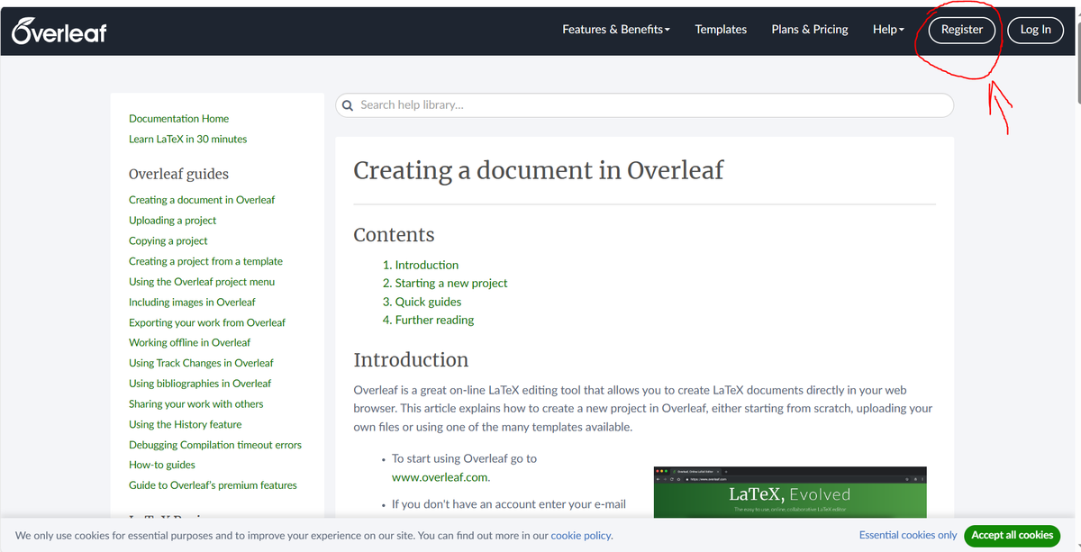Focus the Search help library field
Viewport: 1081px width, 552px height.
coord(644,105)
